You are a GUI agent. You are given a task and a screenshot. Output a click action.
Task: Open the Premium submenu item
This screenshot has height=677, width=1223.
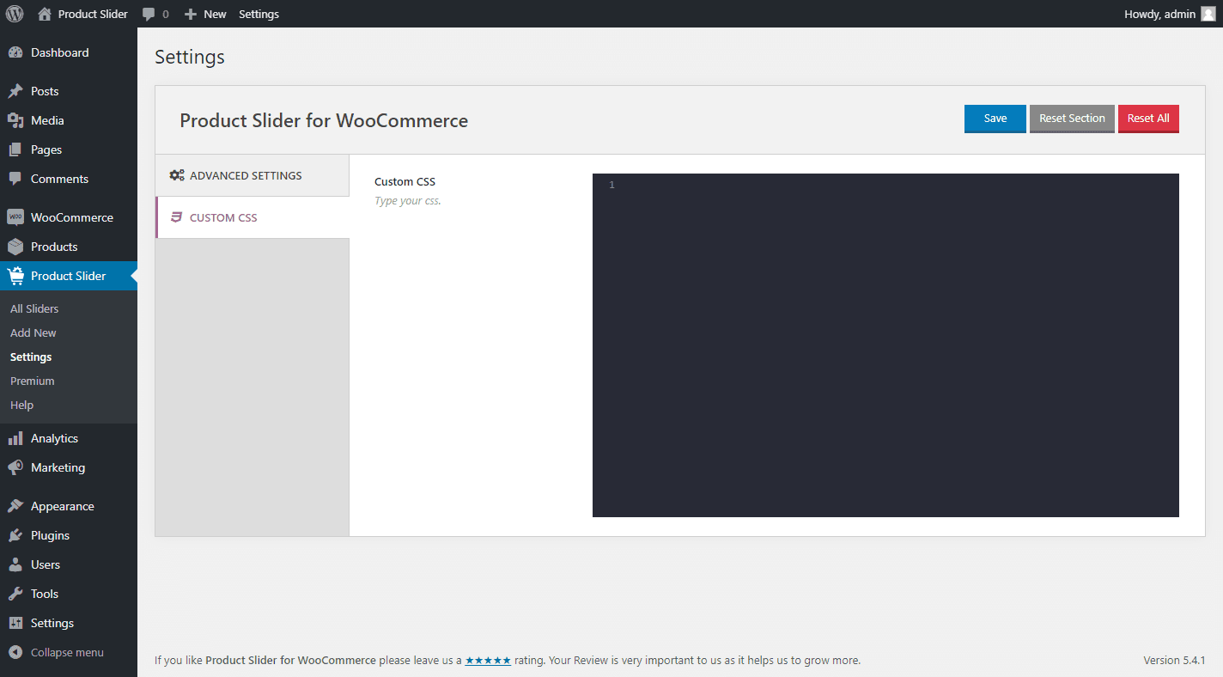click(33, 381)
